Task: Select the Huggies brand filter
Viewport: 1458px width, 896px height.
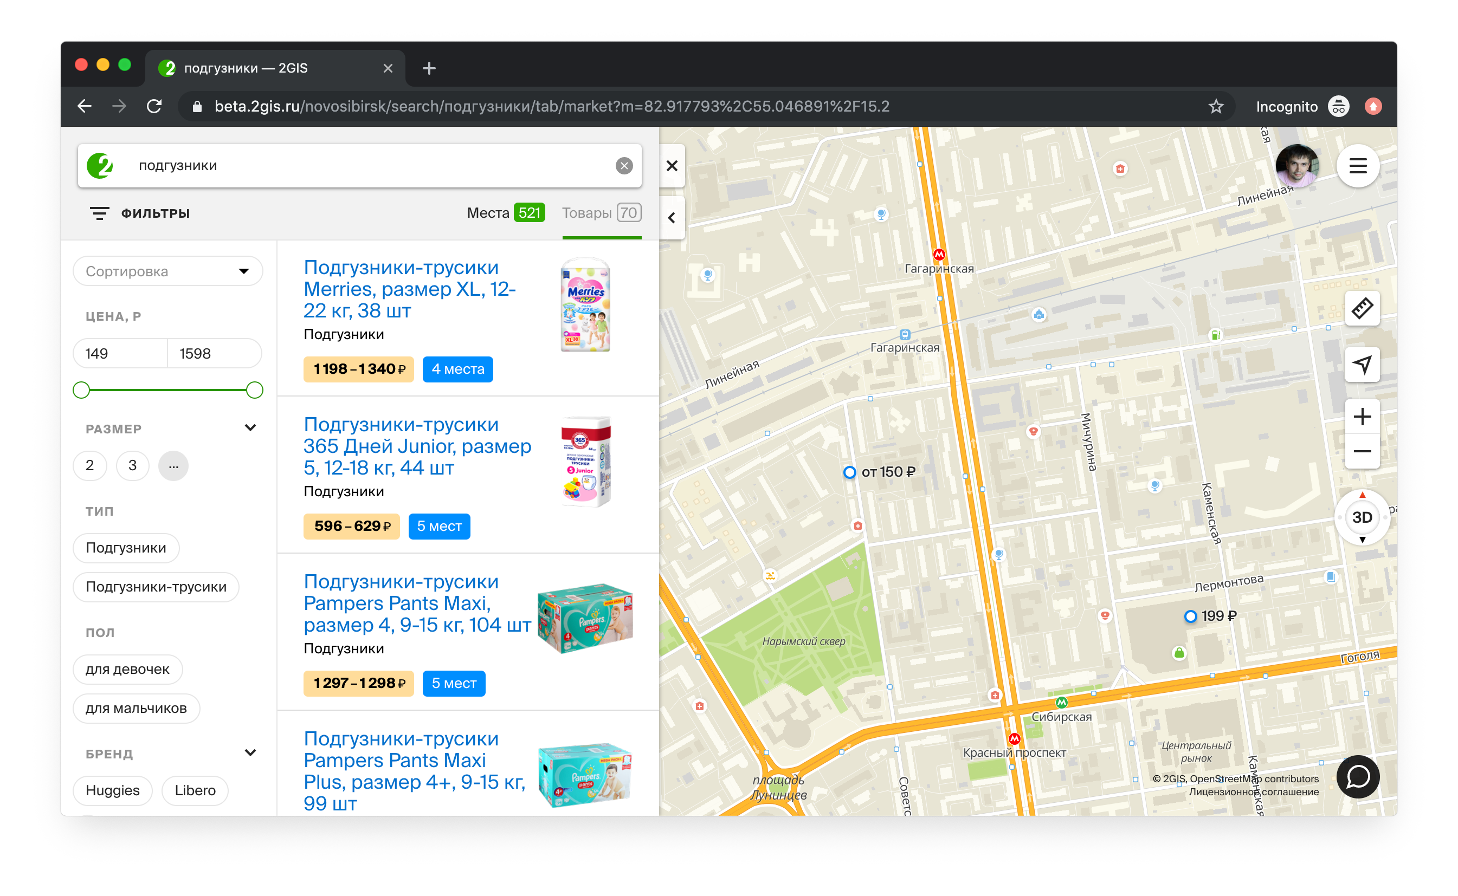Action: pyautogui.click(x=113, y=790)
